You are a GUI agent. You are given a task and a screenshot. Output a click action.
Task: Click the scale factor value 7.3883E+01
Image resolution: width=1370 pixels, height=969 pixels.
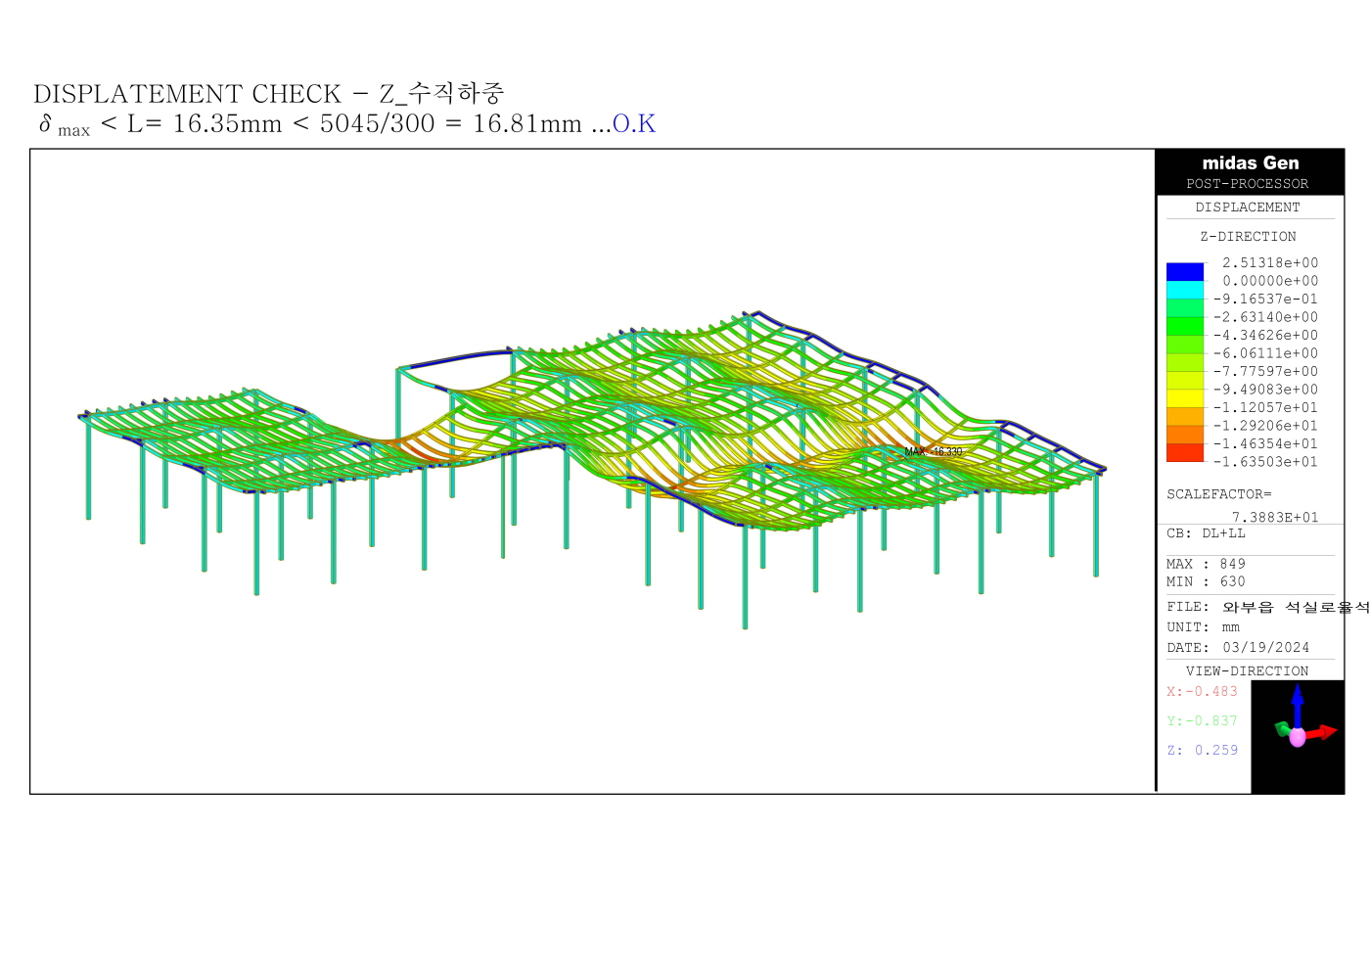coord(1274,517)
